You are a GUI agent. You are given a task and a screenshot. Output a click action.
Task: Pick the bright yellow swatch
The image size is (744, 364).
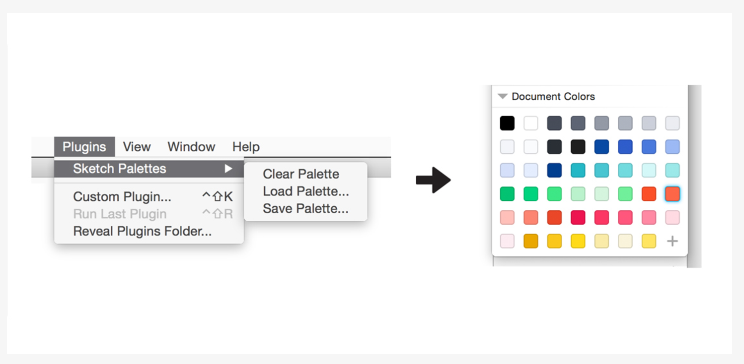click(578, 241)
